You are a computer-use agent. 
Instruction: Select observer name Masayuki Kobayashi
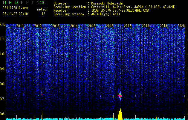click(107, 3)
